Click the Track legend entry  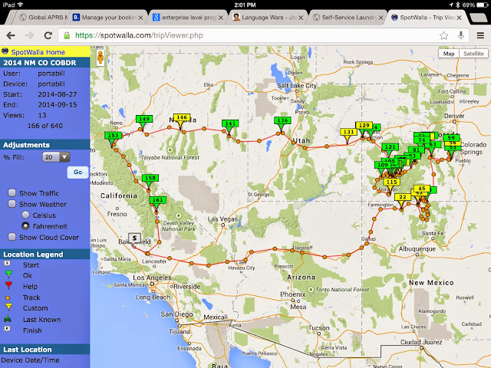[31, 297]
